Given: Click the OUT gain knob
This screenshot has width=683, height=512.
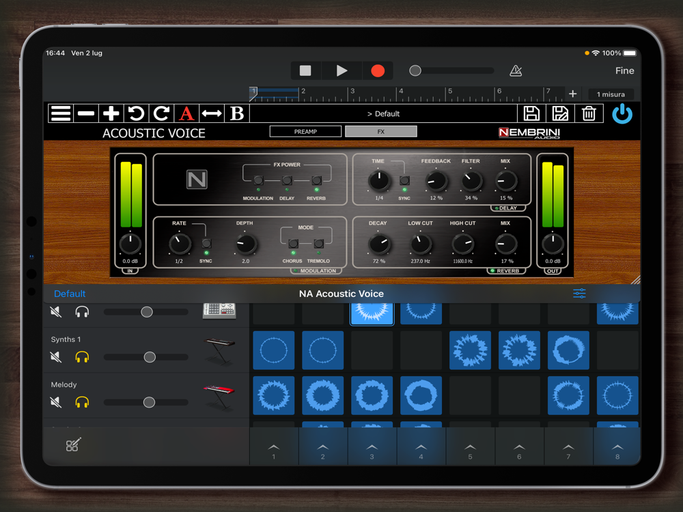Looking at the screenshot, I should 553,244.
